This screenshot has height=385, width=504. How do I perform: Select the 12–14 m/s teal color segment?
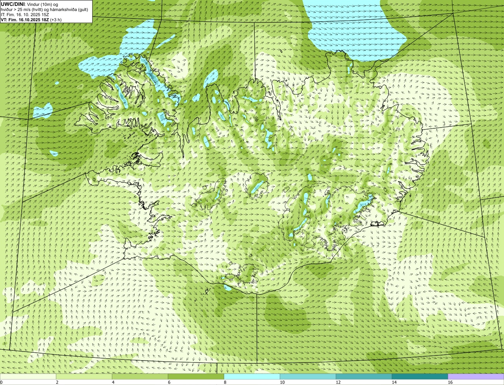364,377
